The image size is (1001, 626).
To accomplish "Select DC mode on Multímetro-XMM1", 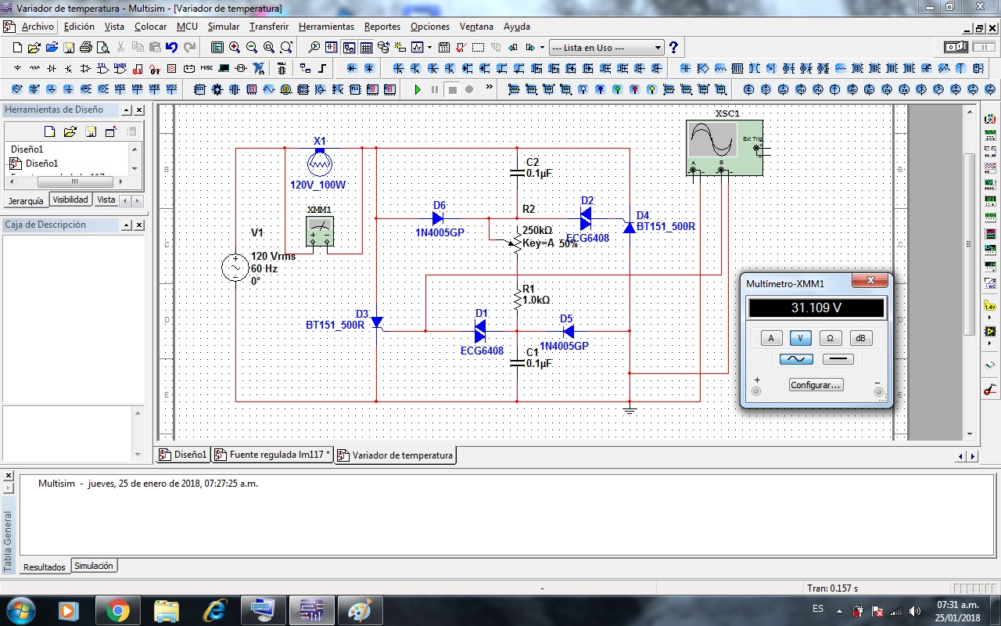I will 838,358.
